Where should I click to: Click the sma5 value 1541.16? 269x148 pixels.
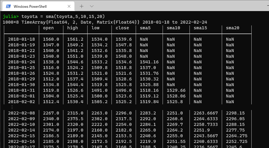(149, 62)
